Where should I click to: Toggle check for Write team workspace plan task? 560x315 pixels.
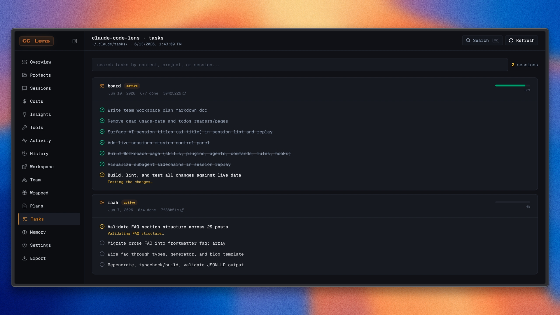(102, 110)
